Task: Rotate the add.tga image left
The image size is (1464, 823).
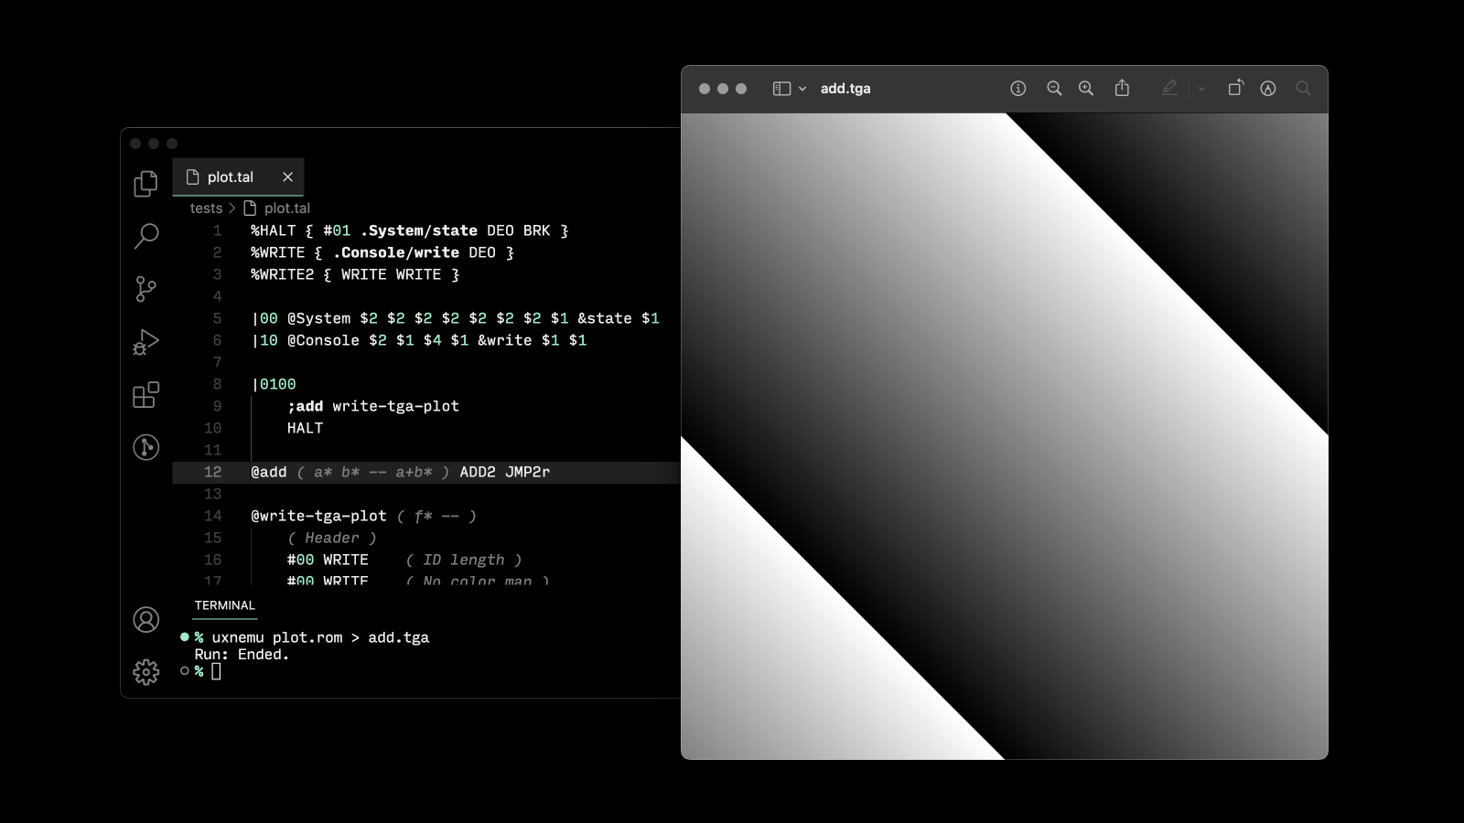Action: pos(1235,89)
